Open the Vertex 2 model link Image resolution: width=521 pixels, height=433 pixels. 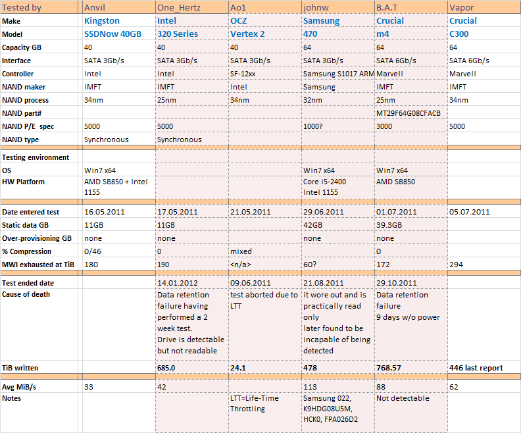tap(247, 34)
